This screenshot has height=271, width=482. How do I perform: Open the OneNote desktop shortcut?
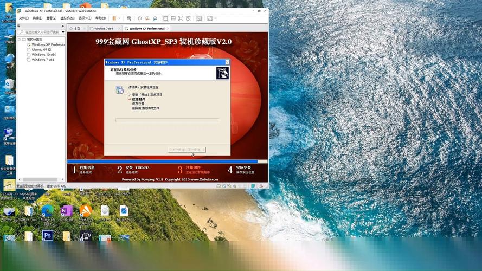click(x=66, y=211)
